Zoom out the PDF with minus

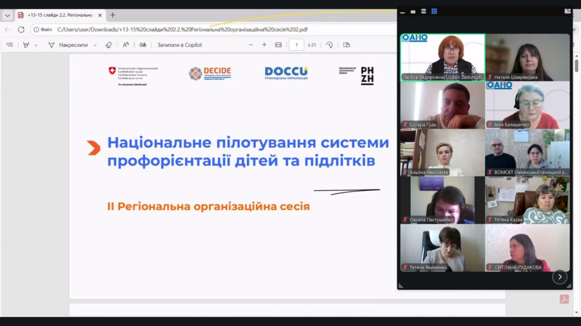[x=251, y=45]
